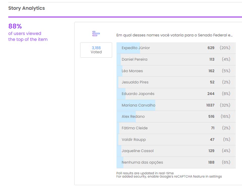The width and height of the screenshot is (242, 187).
Task: Click the Jesualdo Pires poll row
Action: pos(176,82)
